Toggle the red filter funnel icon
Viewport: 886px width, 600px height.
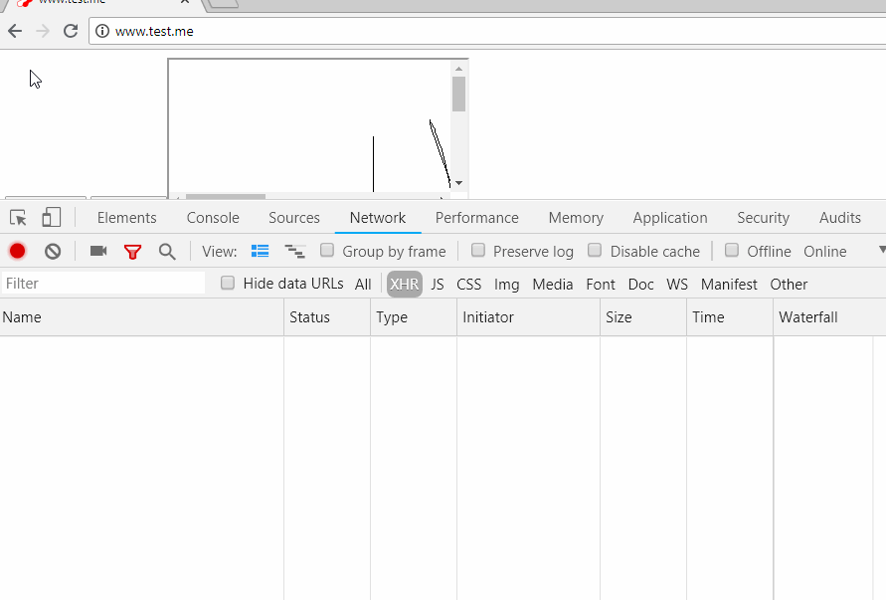point(132,252)
